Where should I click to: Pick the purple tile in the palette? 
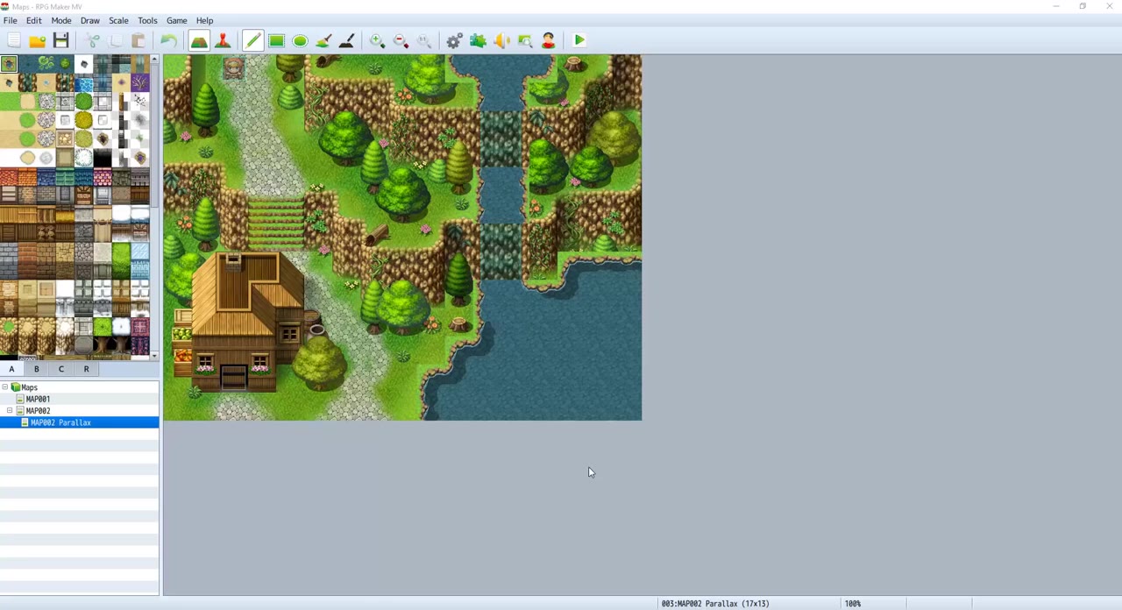(139, 82)
